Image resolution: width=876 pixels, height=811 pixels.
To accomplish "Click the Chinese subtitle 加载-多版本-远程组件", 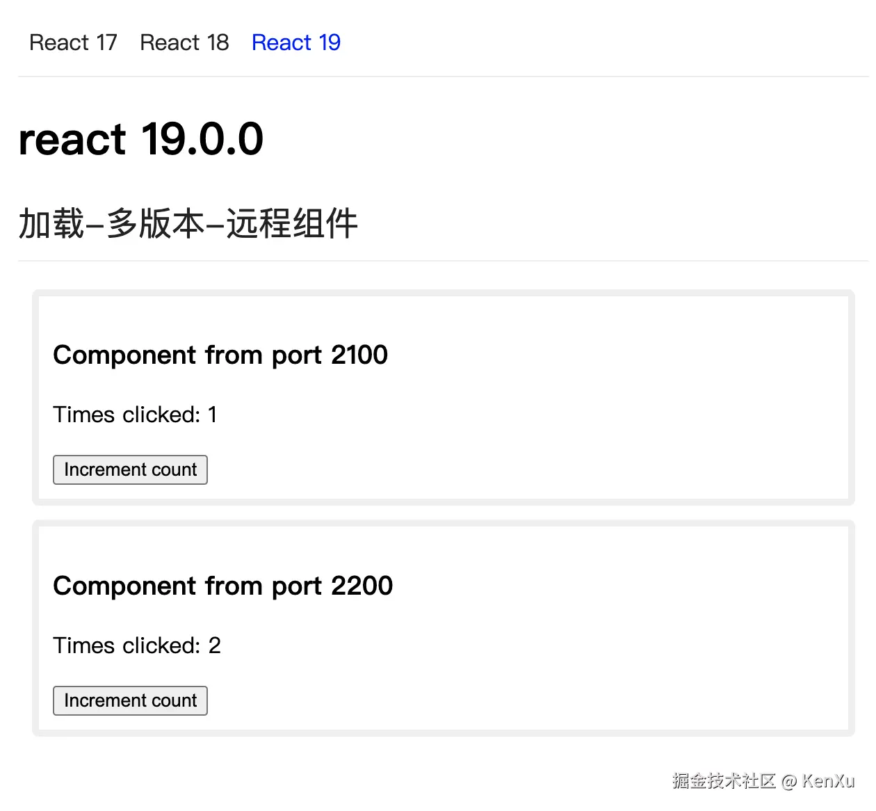I will pos(188,224).
